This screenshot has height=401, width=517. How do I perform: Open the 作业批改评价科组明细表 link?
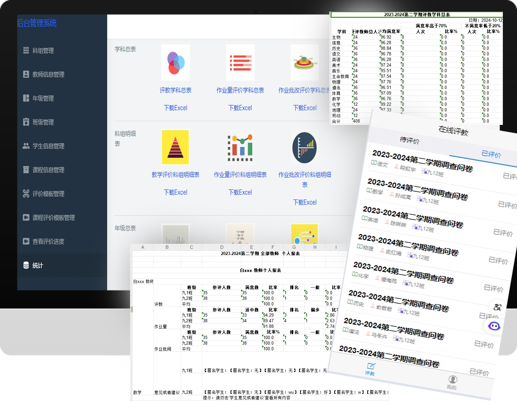point(305,179)
